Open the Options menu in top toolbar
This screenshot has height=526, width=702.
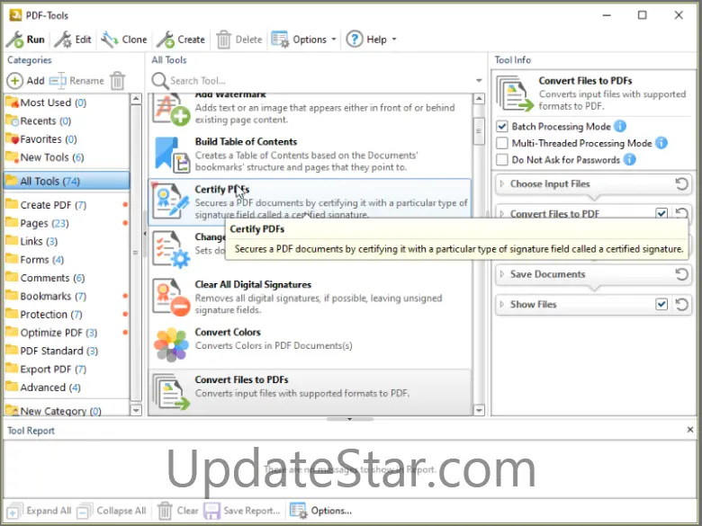point(303,40)
